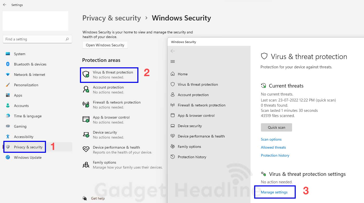The height and width of the screenshot is (203, 364).
Task: Select Personalization settings category
Action: [x=26, y=85]
